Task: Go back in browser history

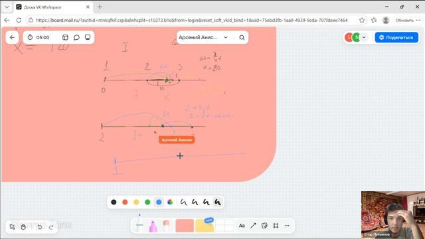Action: [7, 20]
